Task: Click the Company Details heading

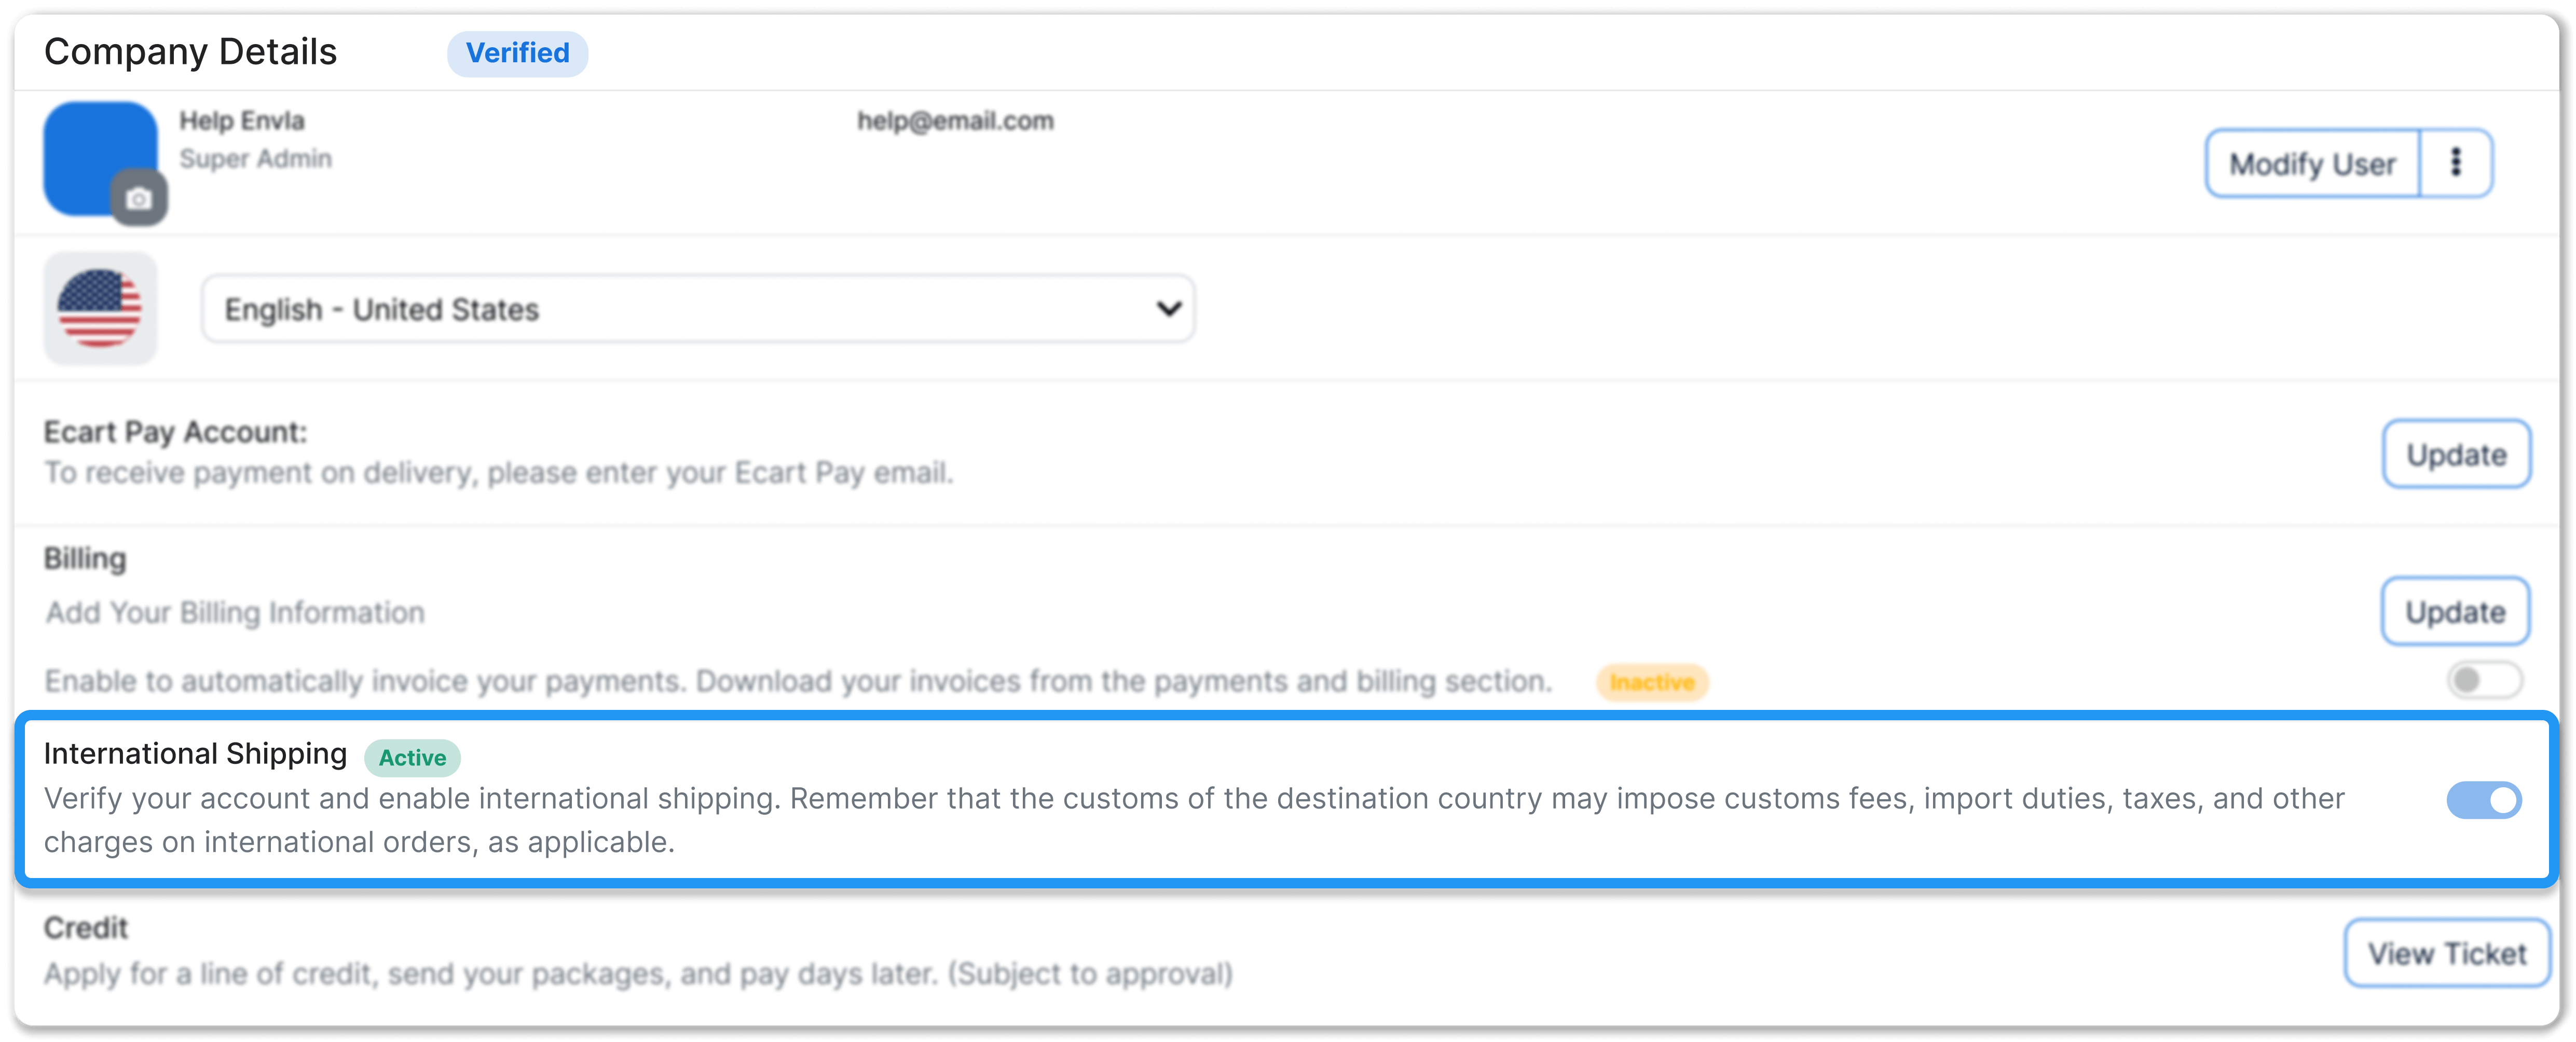Action: [x=190, y=52]
